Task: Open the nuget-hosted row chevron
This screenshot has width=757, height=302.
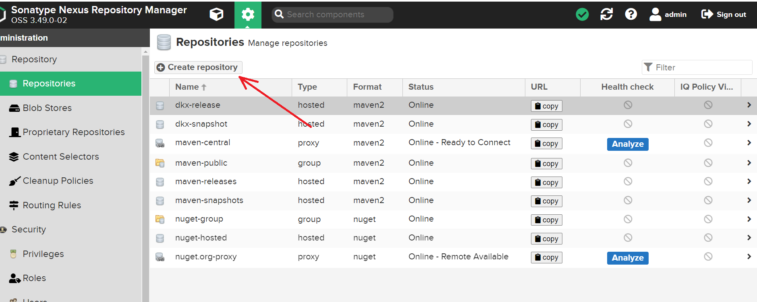Action: tap(749, 238)
